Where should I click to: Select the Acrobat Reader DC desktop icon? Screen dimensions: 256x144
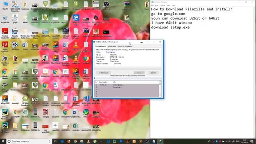point(5,33)
